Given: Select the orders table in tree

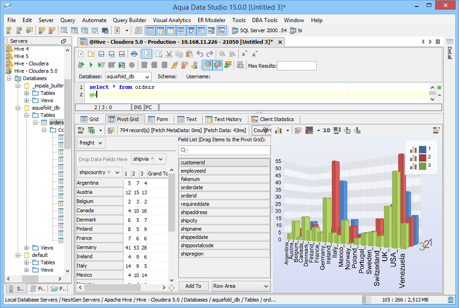Looking at the screenshot, I should click(56, 122).
